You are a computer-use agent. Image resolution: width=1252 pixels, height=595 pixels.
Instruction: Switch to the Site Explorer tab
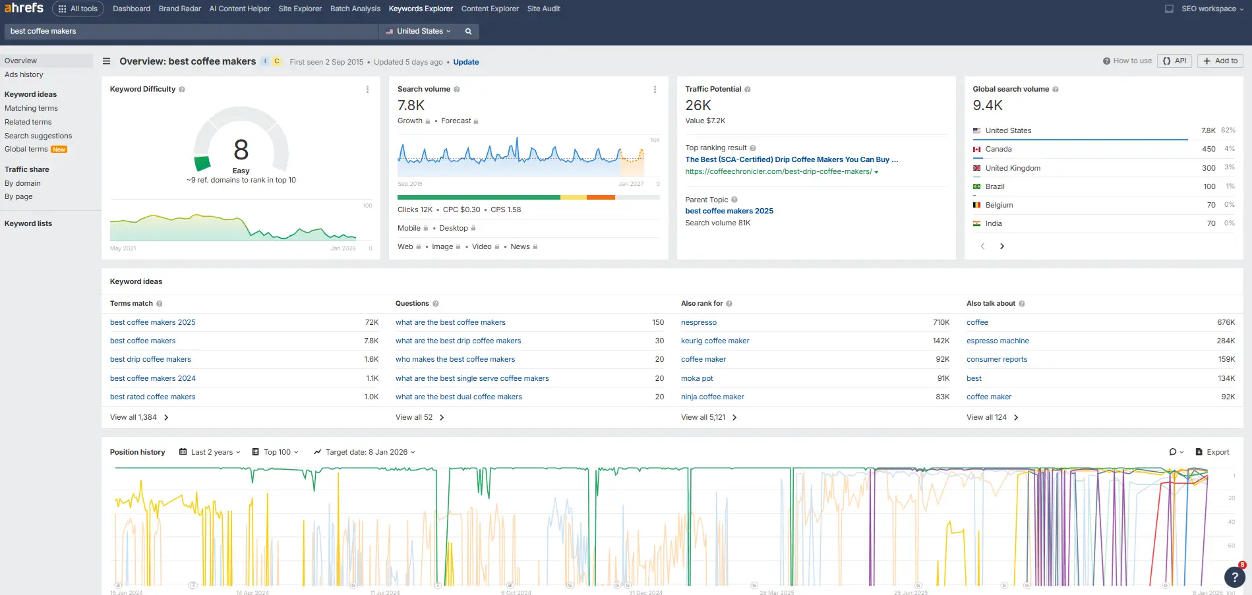pyautogui.click(x=300, y=9)
